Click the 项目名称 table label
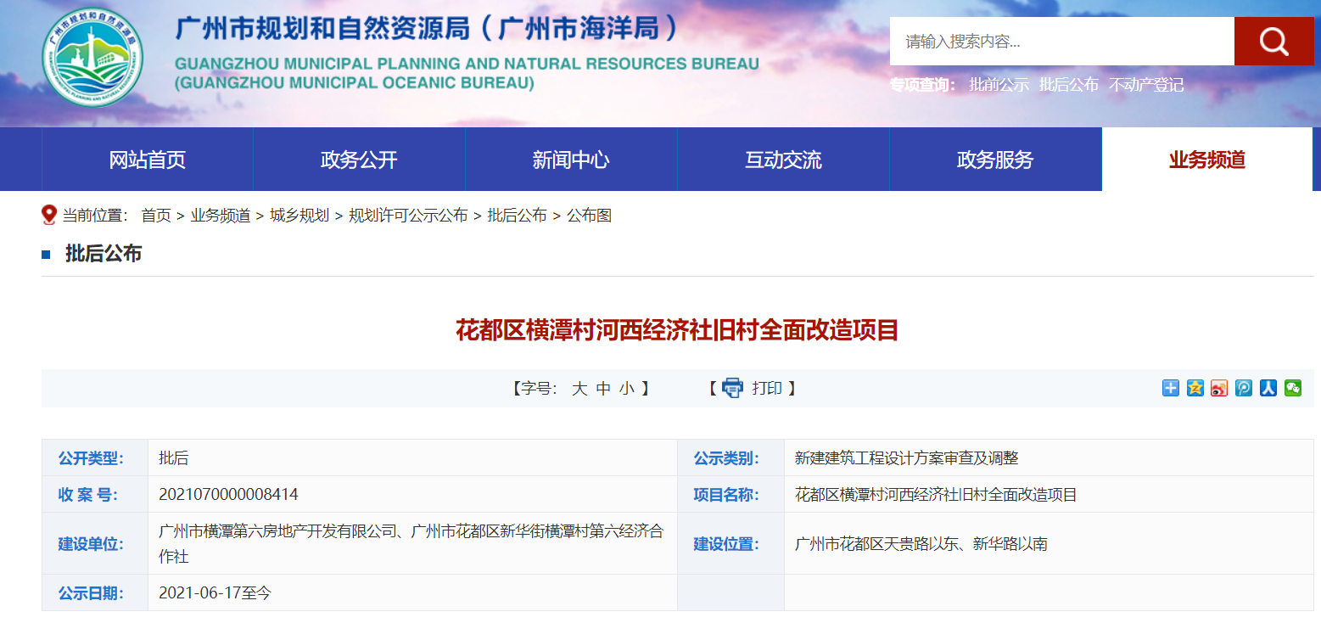 pos(727,495)
